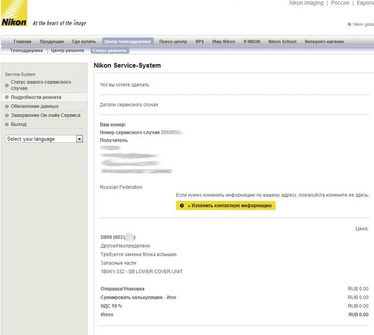
Task: Click Обновление данных in the sidebar
Action: (35, 106)
